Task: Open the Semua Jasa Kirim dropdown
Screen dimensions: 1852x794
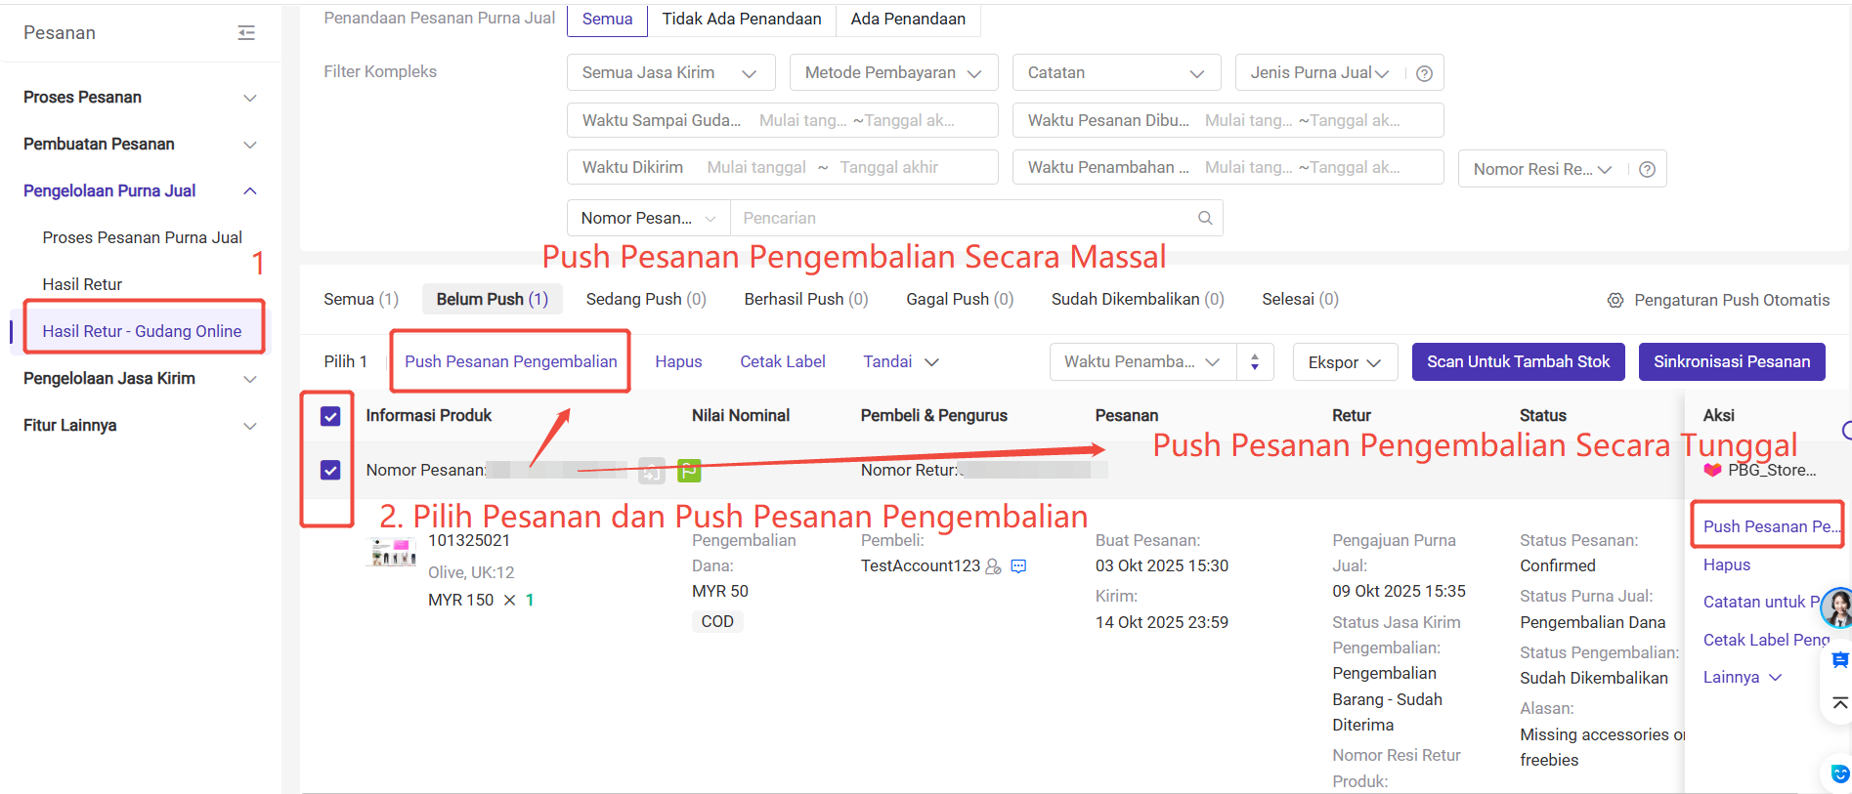Action: tap(670, 72)
